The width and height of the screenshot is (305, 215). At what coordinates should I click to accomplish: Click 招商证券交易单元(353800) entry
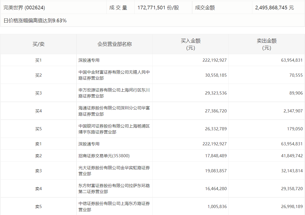click(104, 156)
